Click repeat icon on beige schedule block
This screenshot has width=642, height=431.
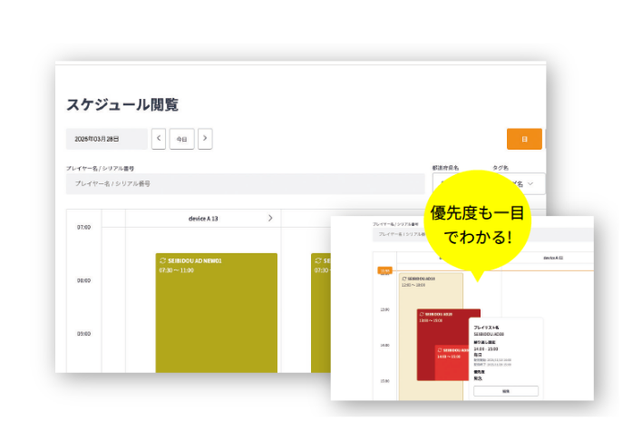point(404,279)
